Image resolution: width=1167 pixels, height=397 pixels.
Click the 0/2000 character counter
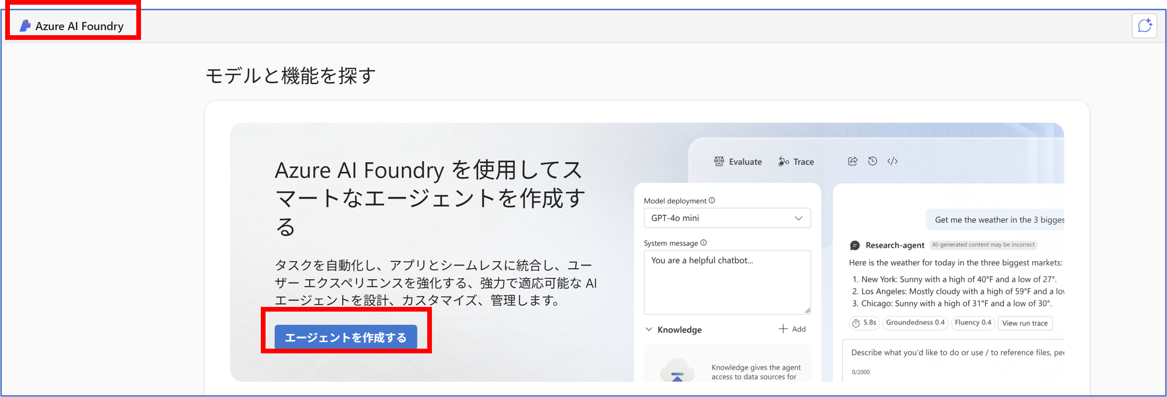coord(861,372)
